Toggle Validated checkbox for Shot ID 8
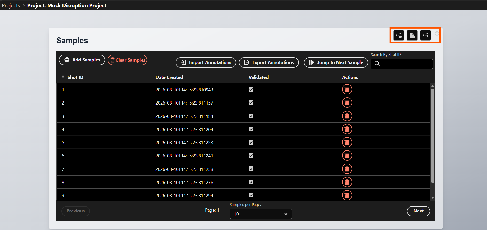The image size is (487, 230). (x=251, y=182)
